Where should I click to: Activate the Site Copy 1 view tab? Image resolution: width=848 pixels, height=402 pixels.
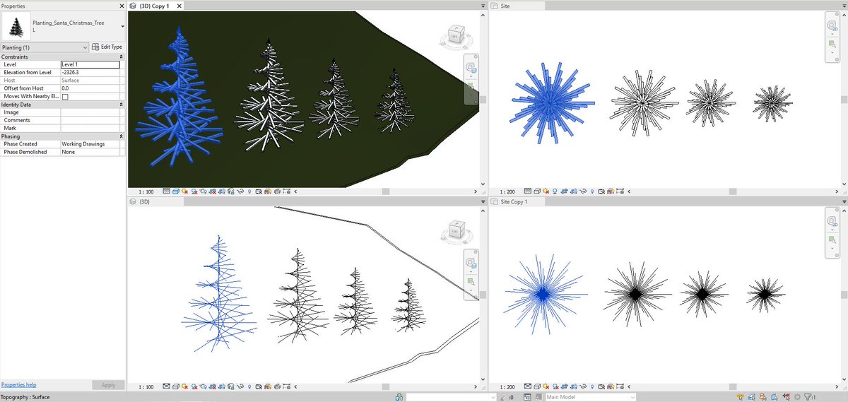pos(514,201)
